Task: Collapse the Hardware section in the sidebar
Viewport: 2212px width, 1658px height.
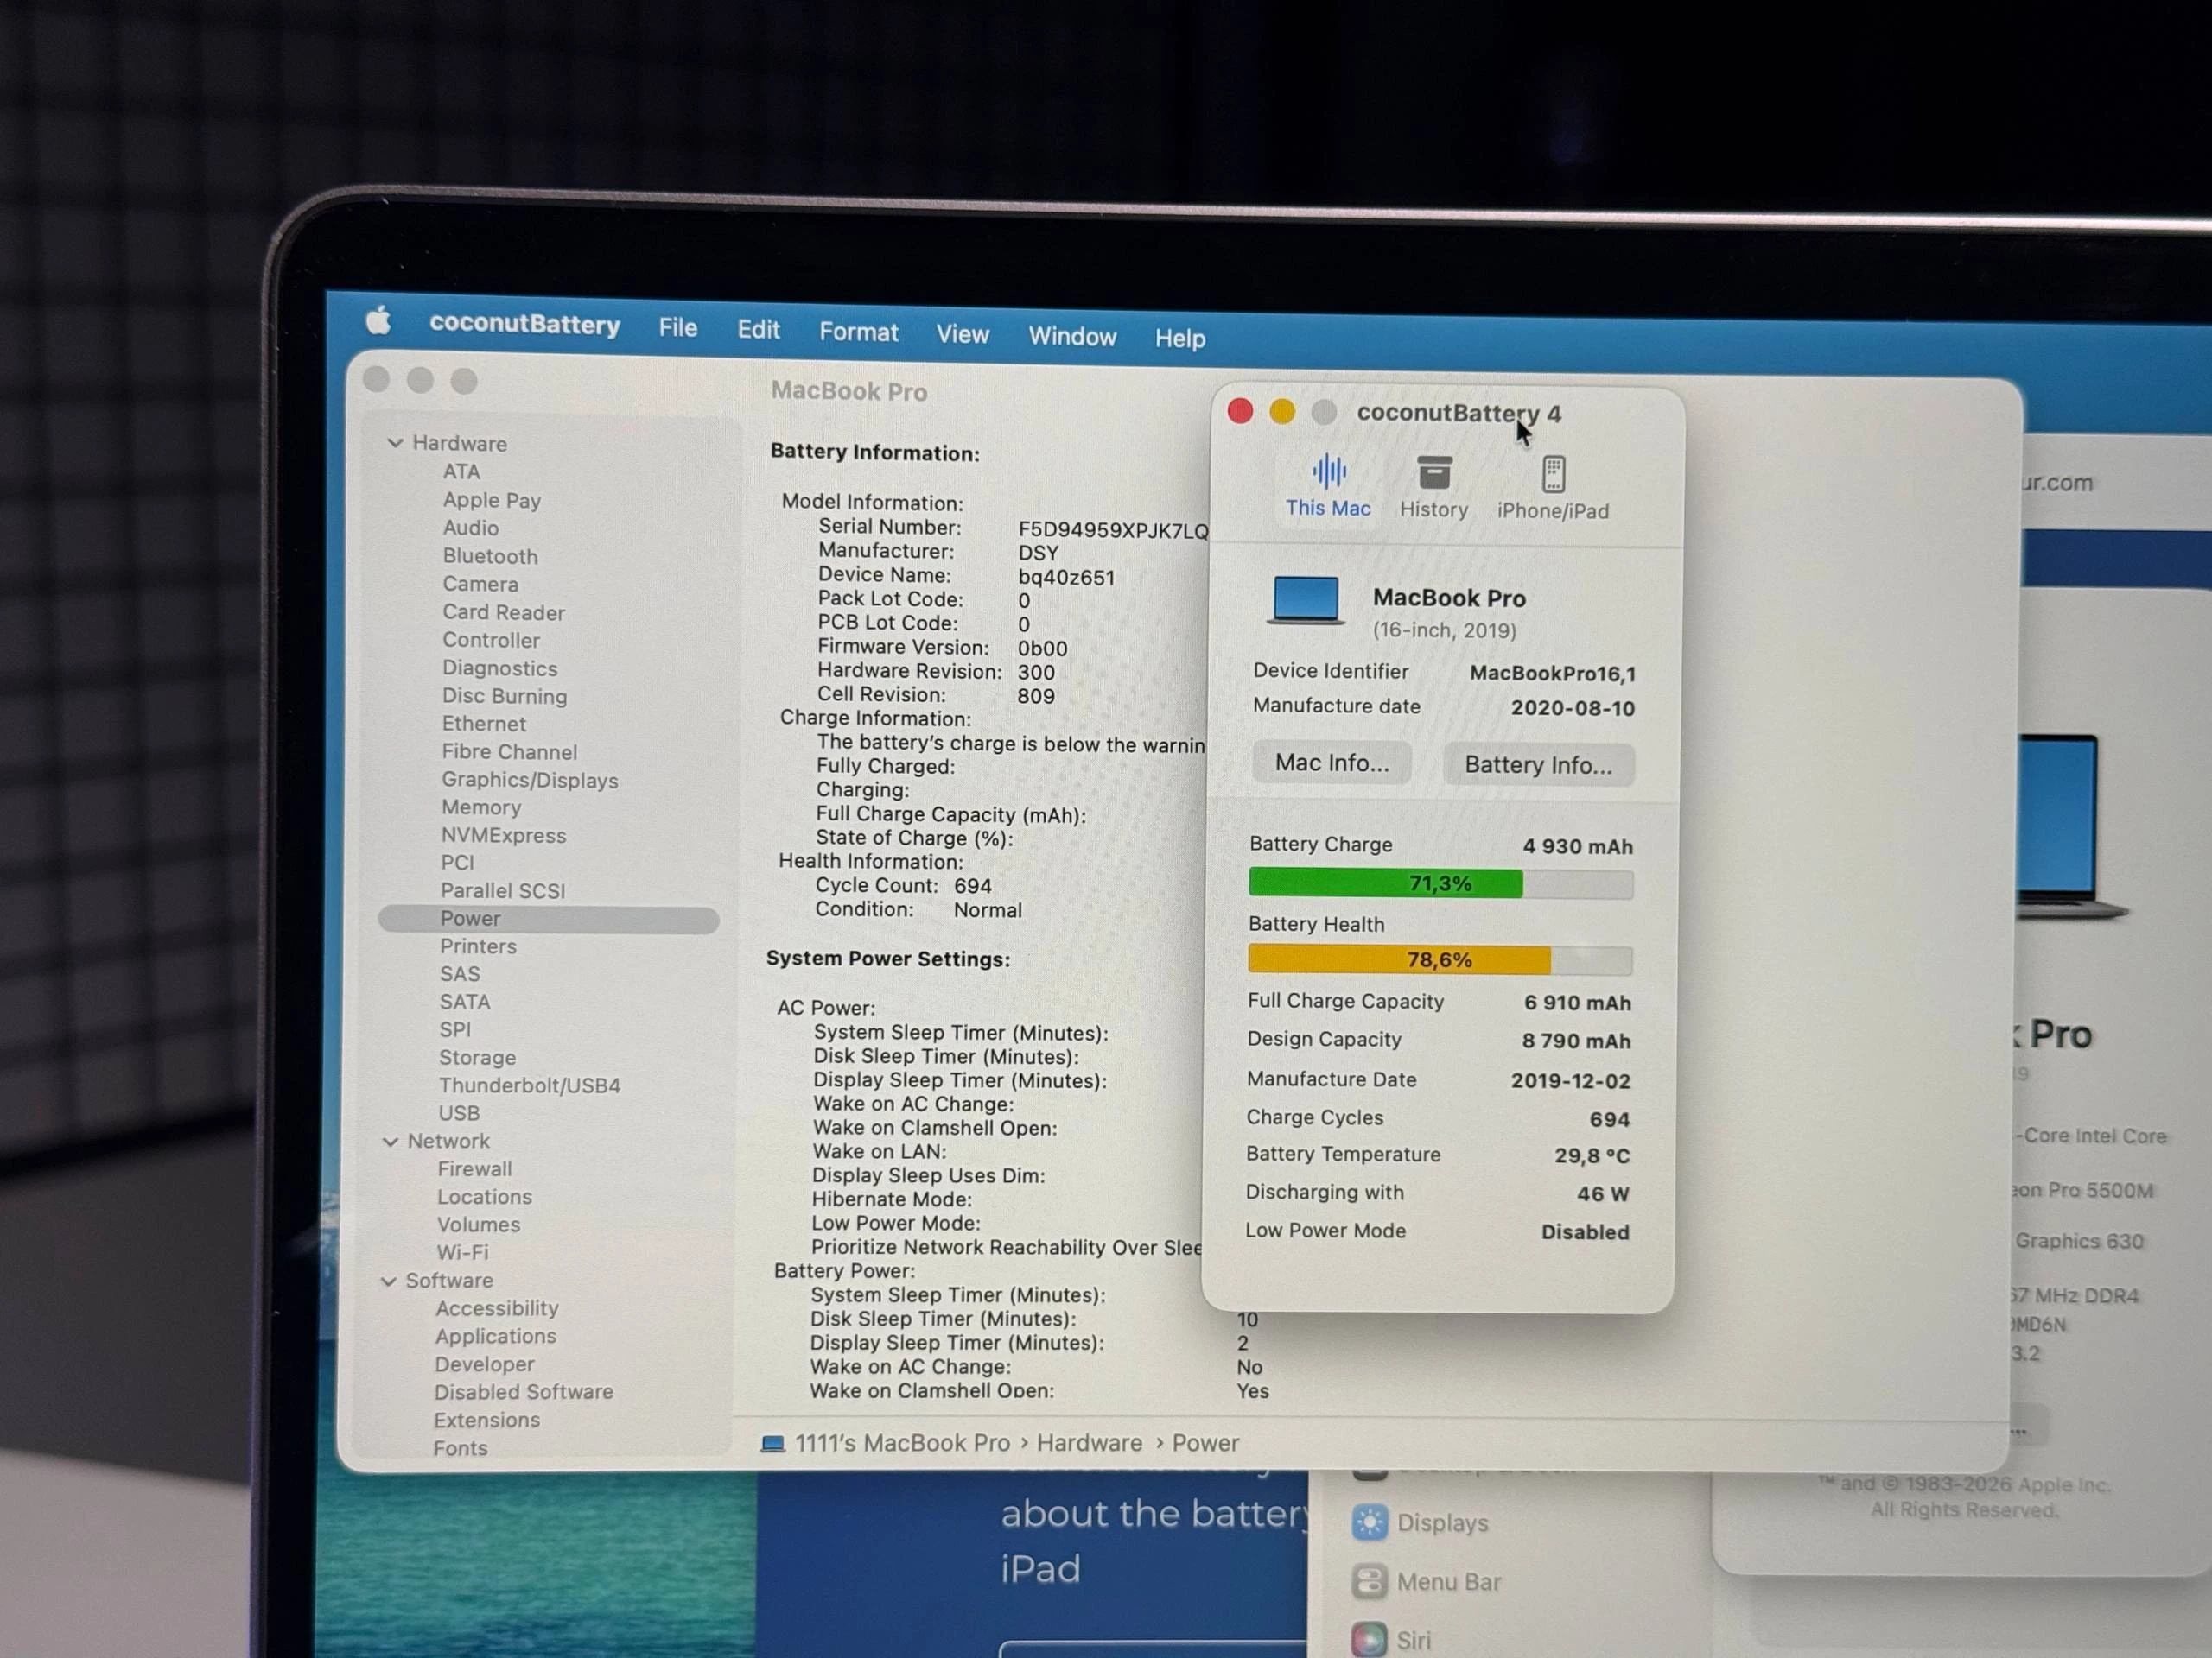Action: 397,442
